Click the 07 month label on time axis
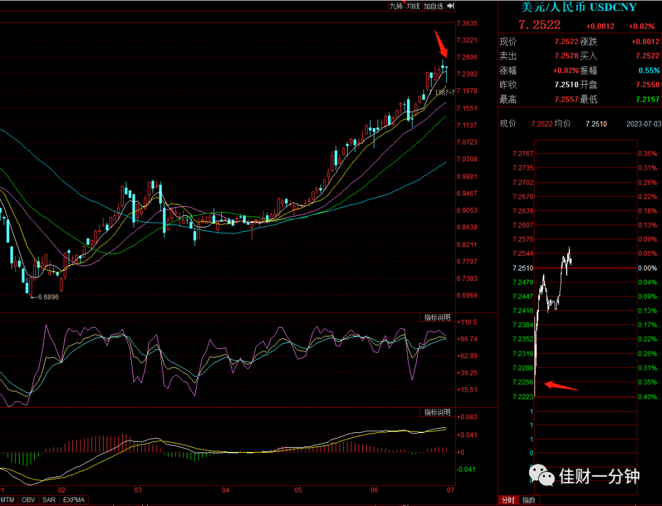The image size is (662, 506). click(x=451, y=491)
